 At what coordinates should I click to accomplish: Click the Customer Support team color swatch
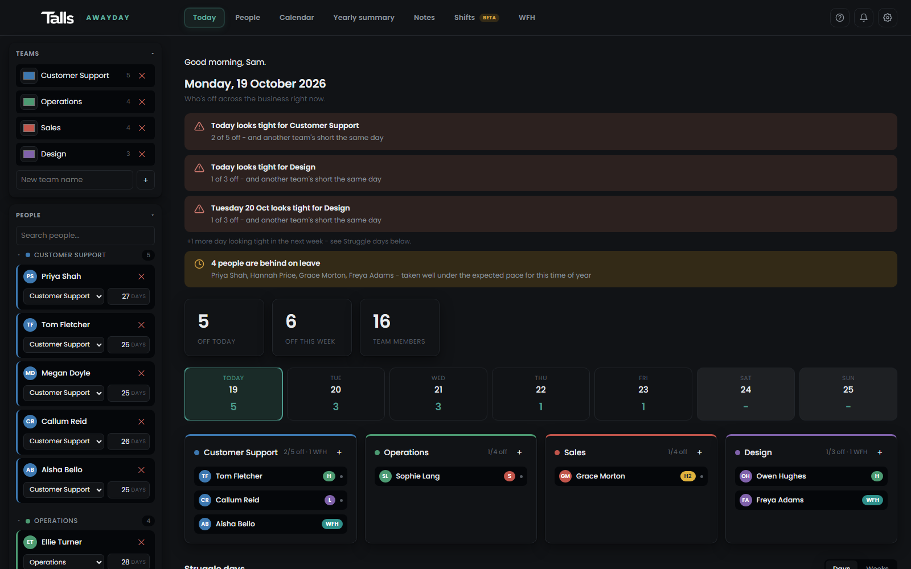pyautogui.click(x=29, y=76)
